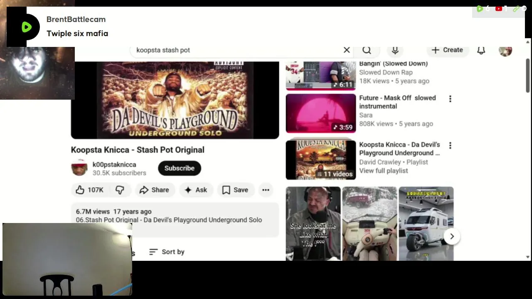Open the Sort by comments dropdown
Screen dimensions: 532x299
pyautogui.click(x=167, y=252)
